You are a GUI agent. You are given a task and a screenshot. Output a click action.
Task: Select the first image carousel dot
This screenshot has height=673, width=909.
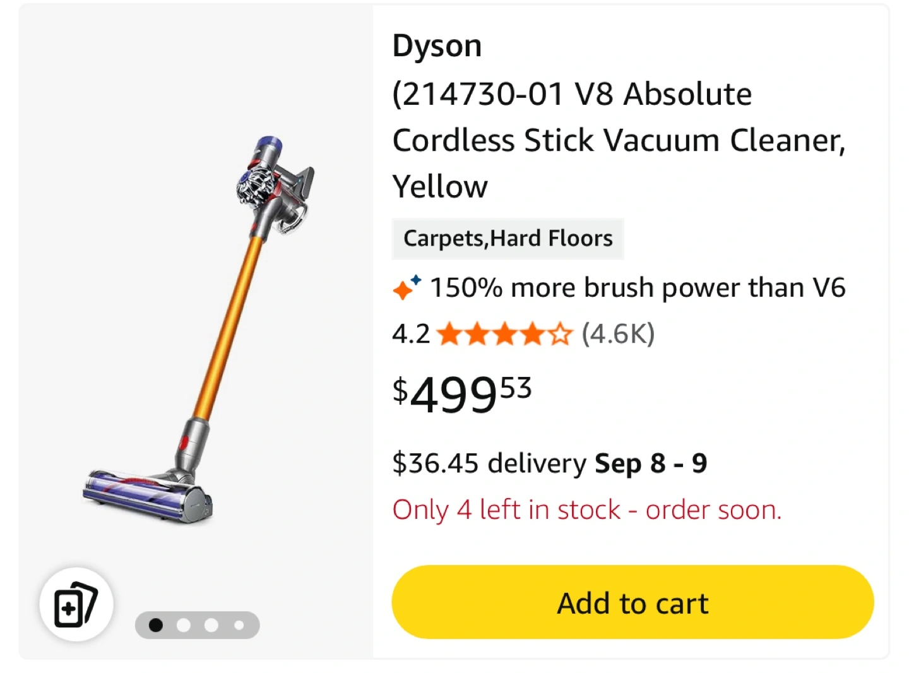tap(156, 625)
